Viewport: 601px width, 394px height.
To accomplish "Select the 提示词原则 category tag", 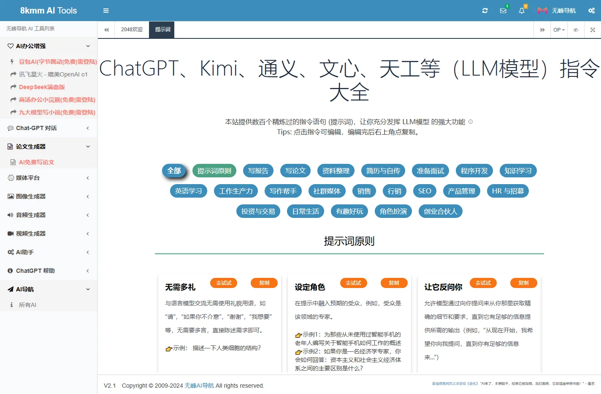I will [214, 171].
